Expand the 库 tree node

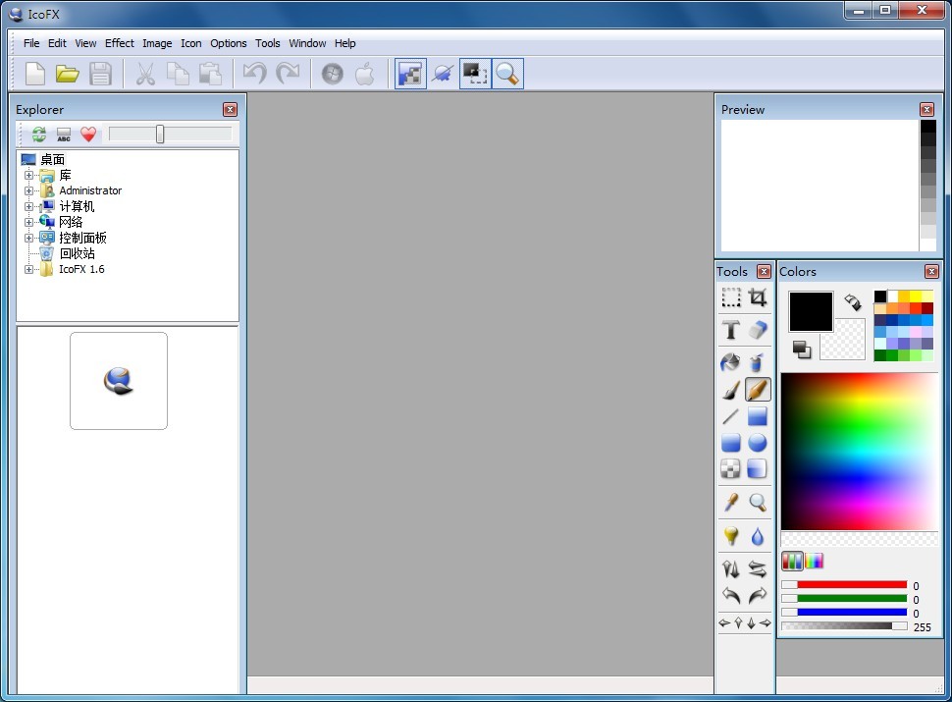tap(29, 176)
